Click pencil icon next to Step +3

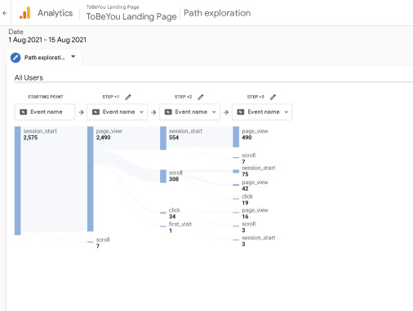[x=273, y=97]
